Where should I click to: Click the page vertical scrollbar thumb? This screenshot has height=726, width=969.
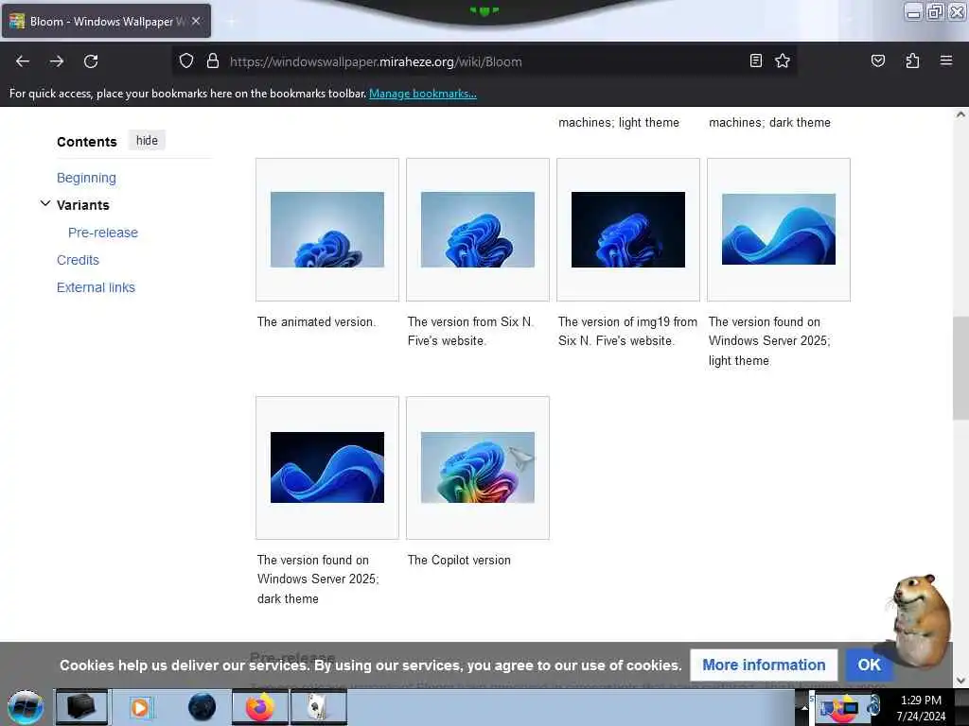[960, 368]
